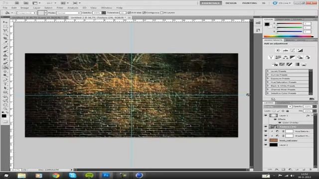Expand the Exposure Presets list

tap(268, 79)
